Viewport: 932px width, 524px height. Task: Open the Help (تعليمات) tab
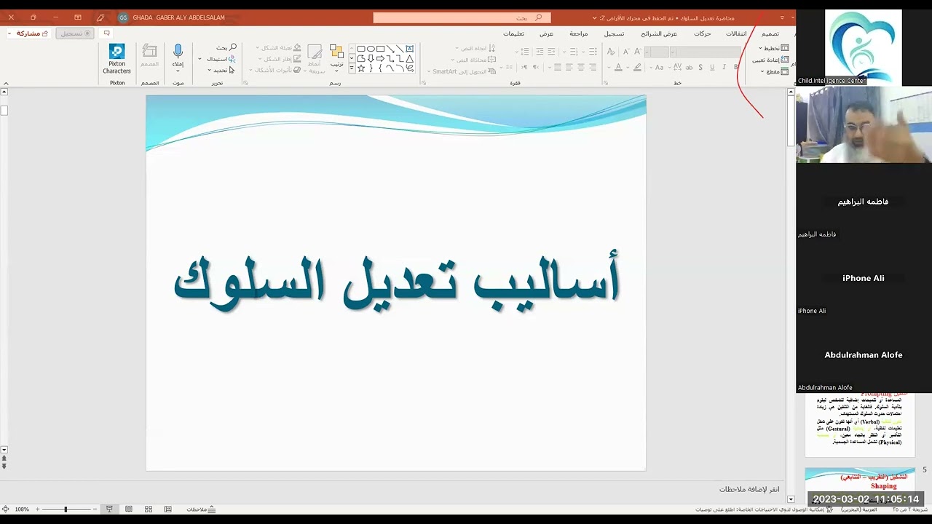[x=513, y=33]
